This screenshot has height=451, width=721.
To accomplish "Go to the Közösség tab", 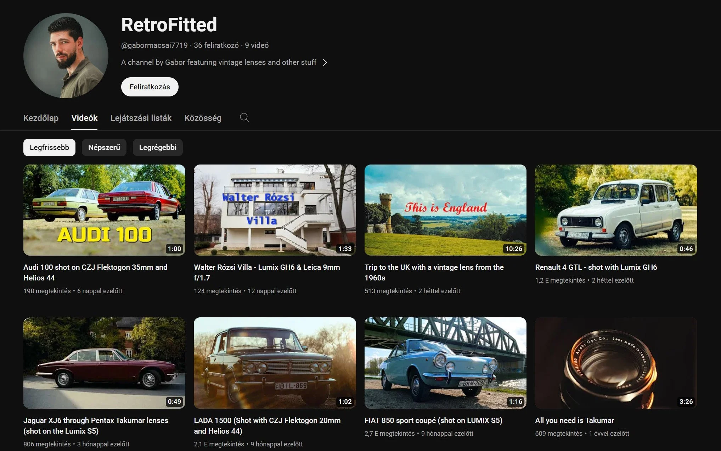I will point(203,118).
